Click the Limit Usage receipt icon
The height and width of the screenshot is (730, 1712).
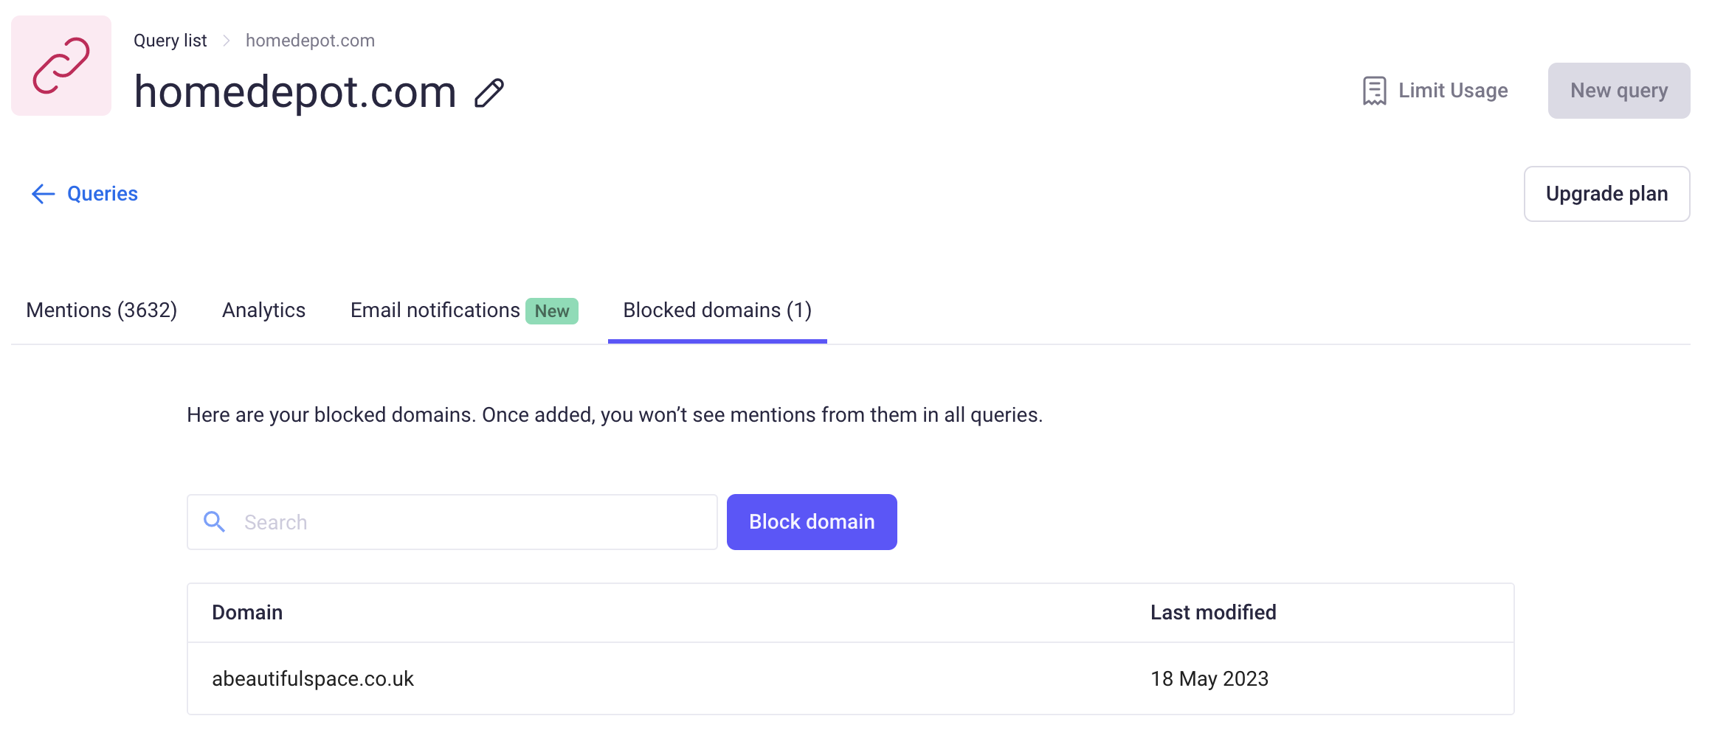(x=1374, y=91)
